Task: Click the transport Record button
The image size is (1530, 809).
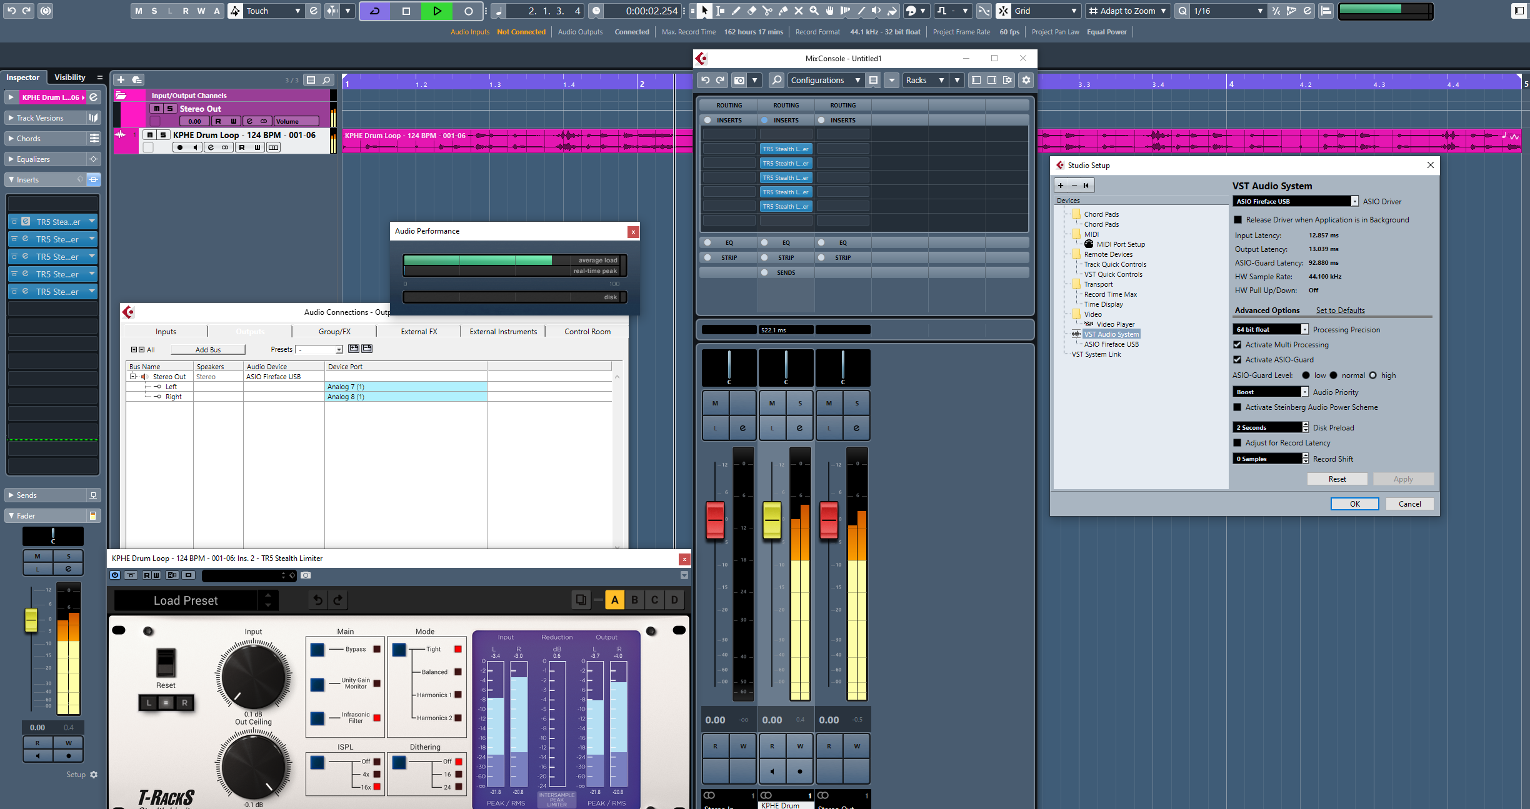Action: [468, 11]
